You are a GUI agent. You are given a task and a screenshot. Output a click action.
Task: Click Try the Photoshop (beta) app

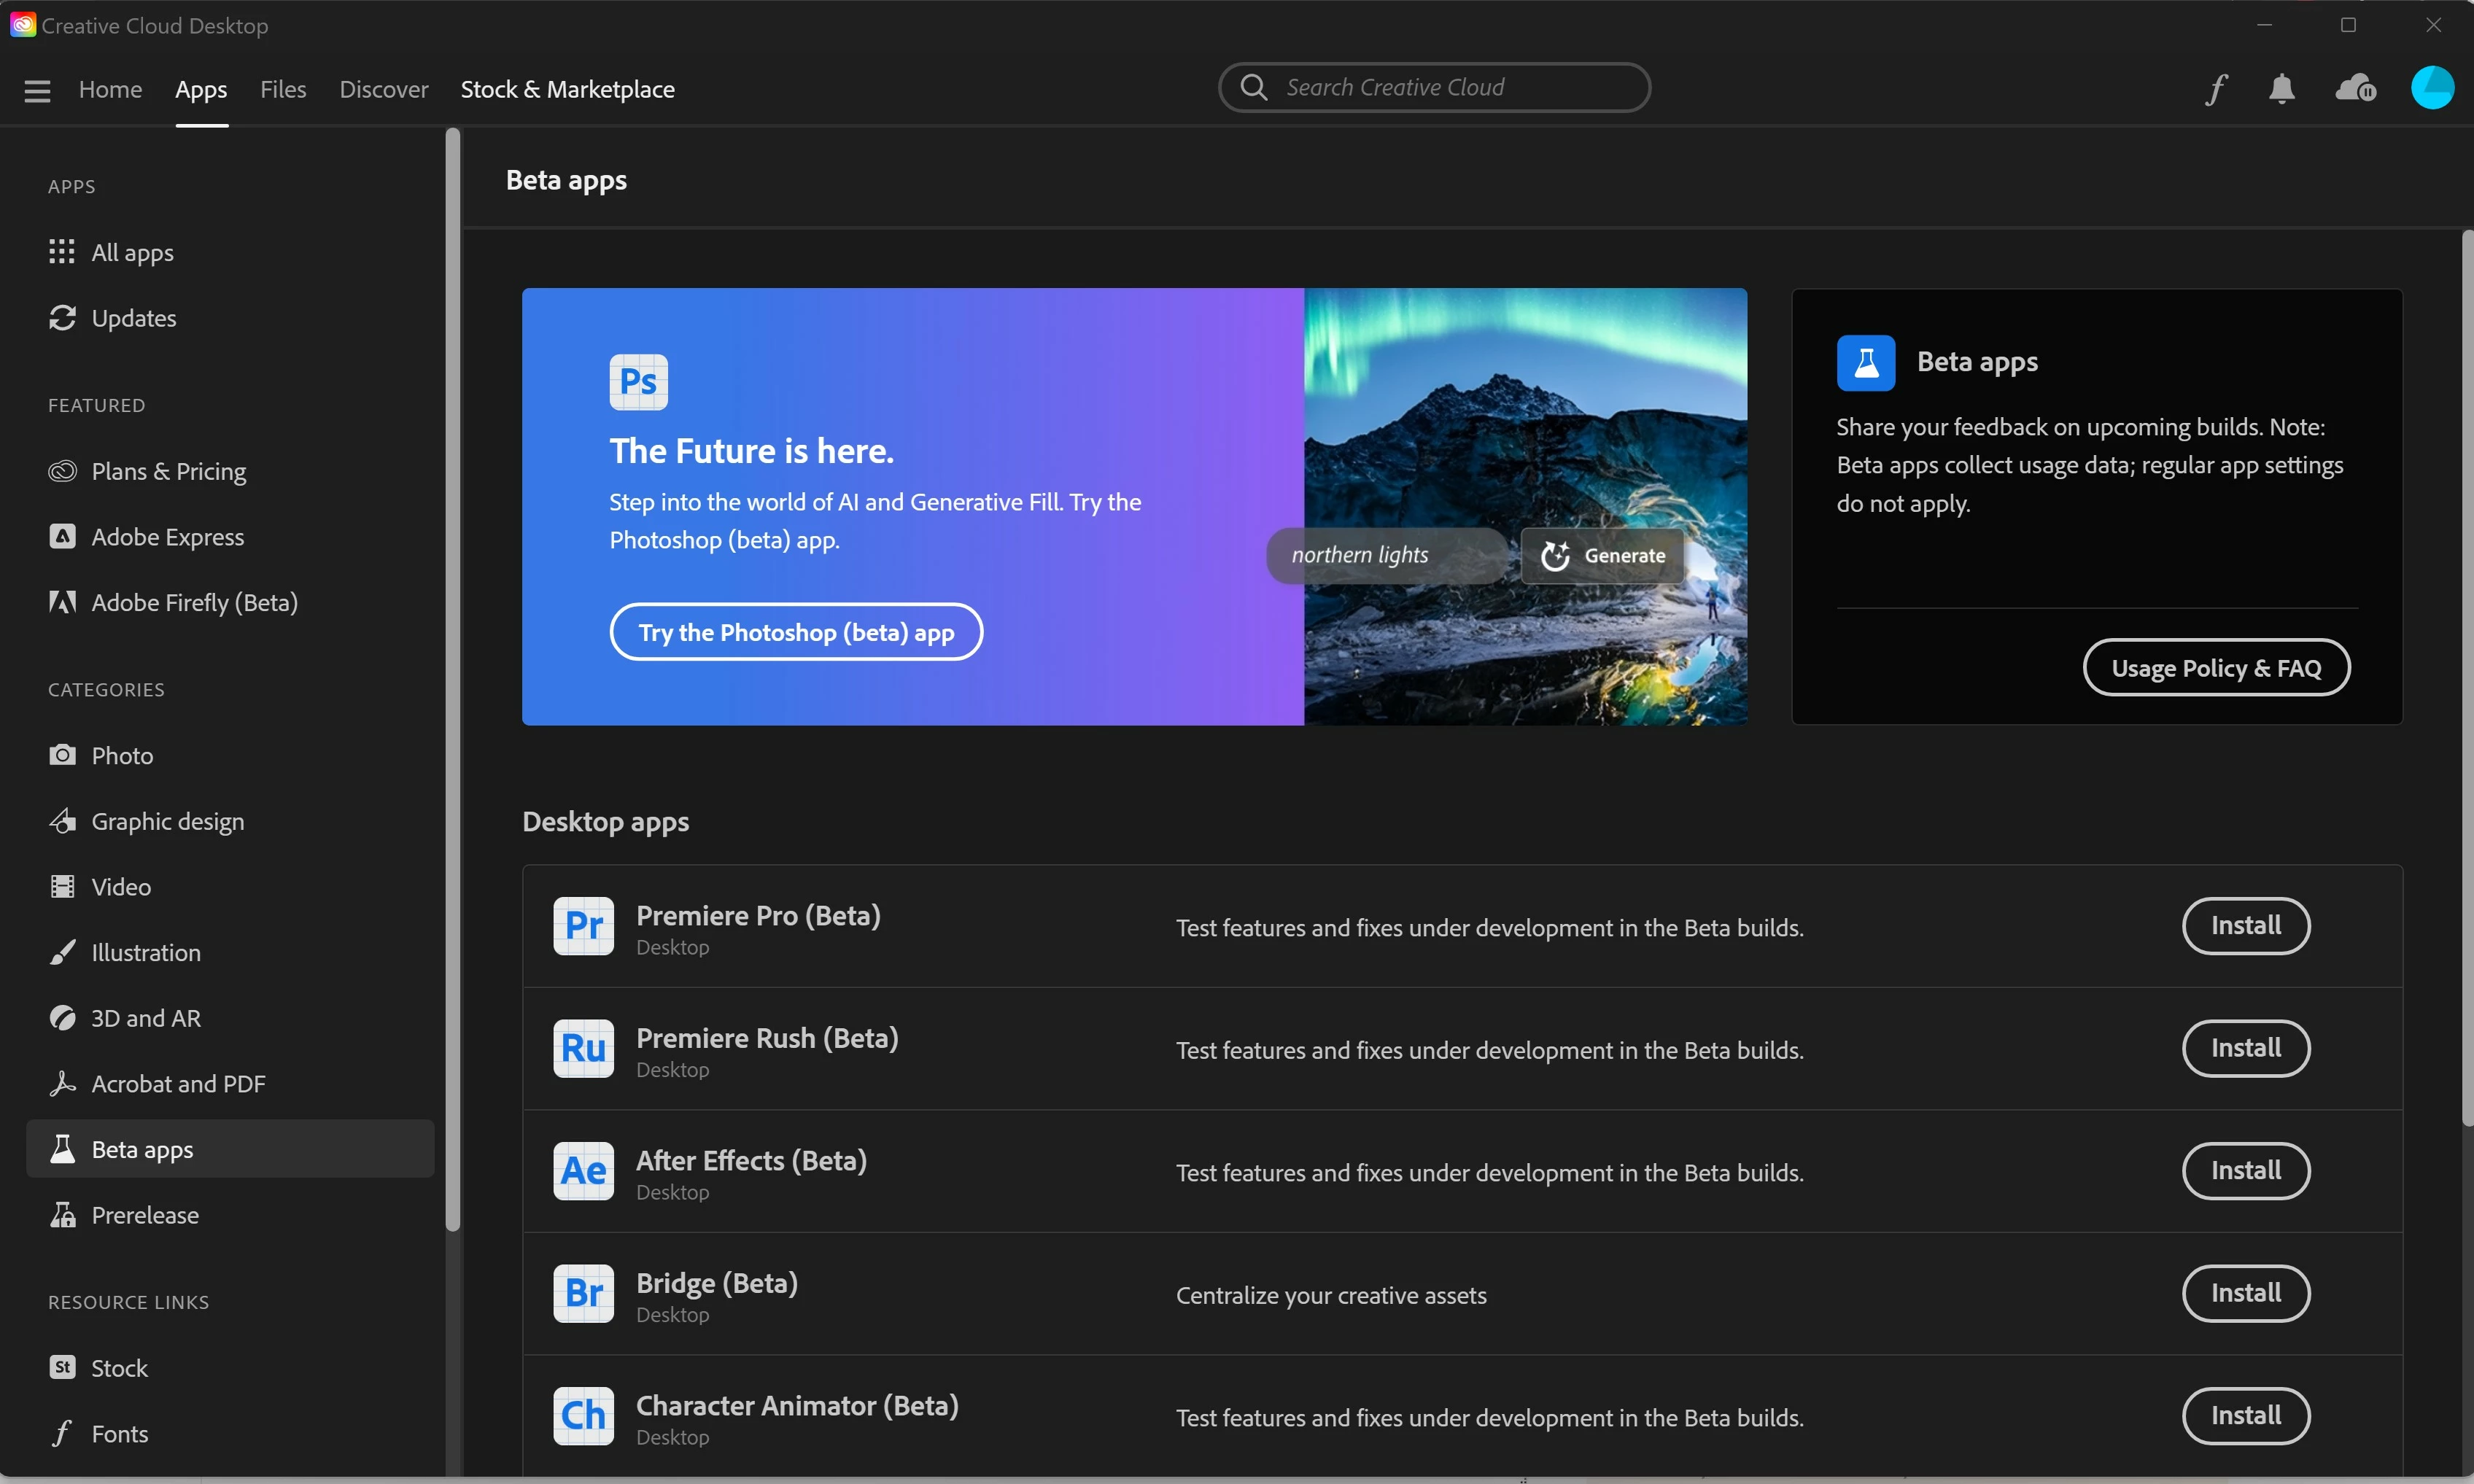[x=796, y=632]
